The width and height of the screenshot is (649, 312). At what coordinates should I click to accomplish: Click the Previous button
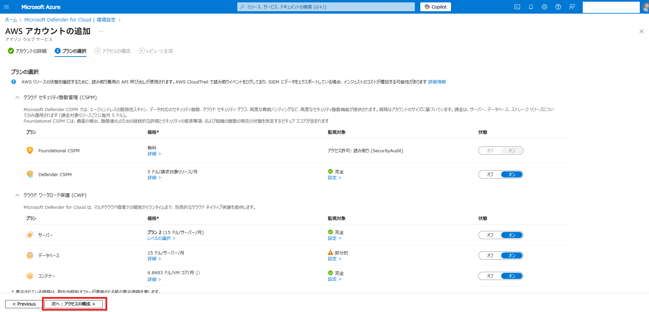point(24,304)
